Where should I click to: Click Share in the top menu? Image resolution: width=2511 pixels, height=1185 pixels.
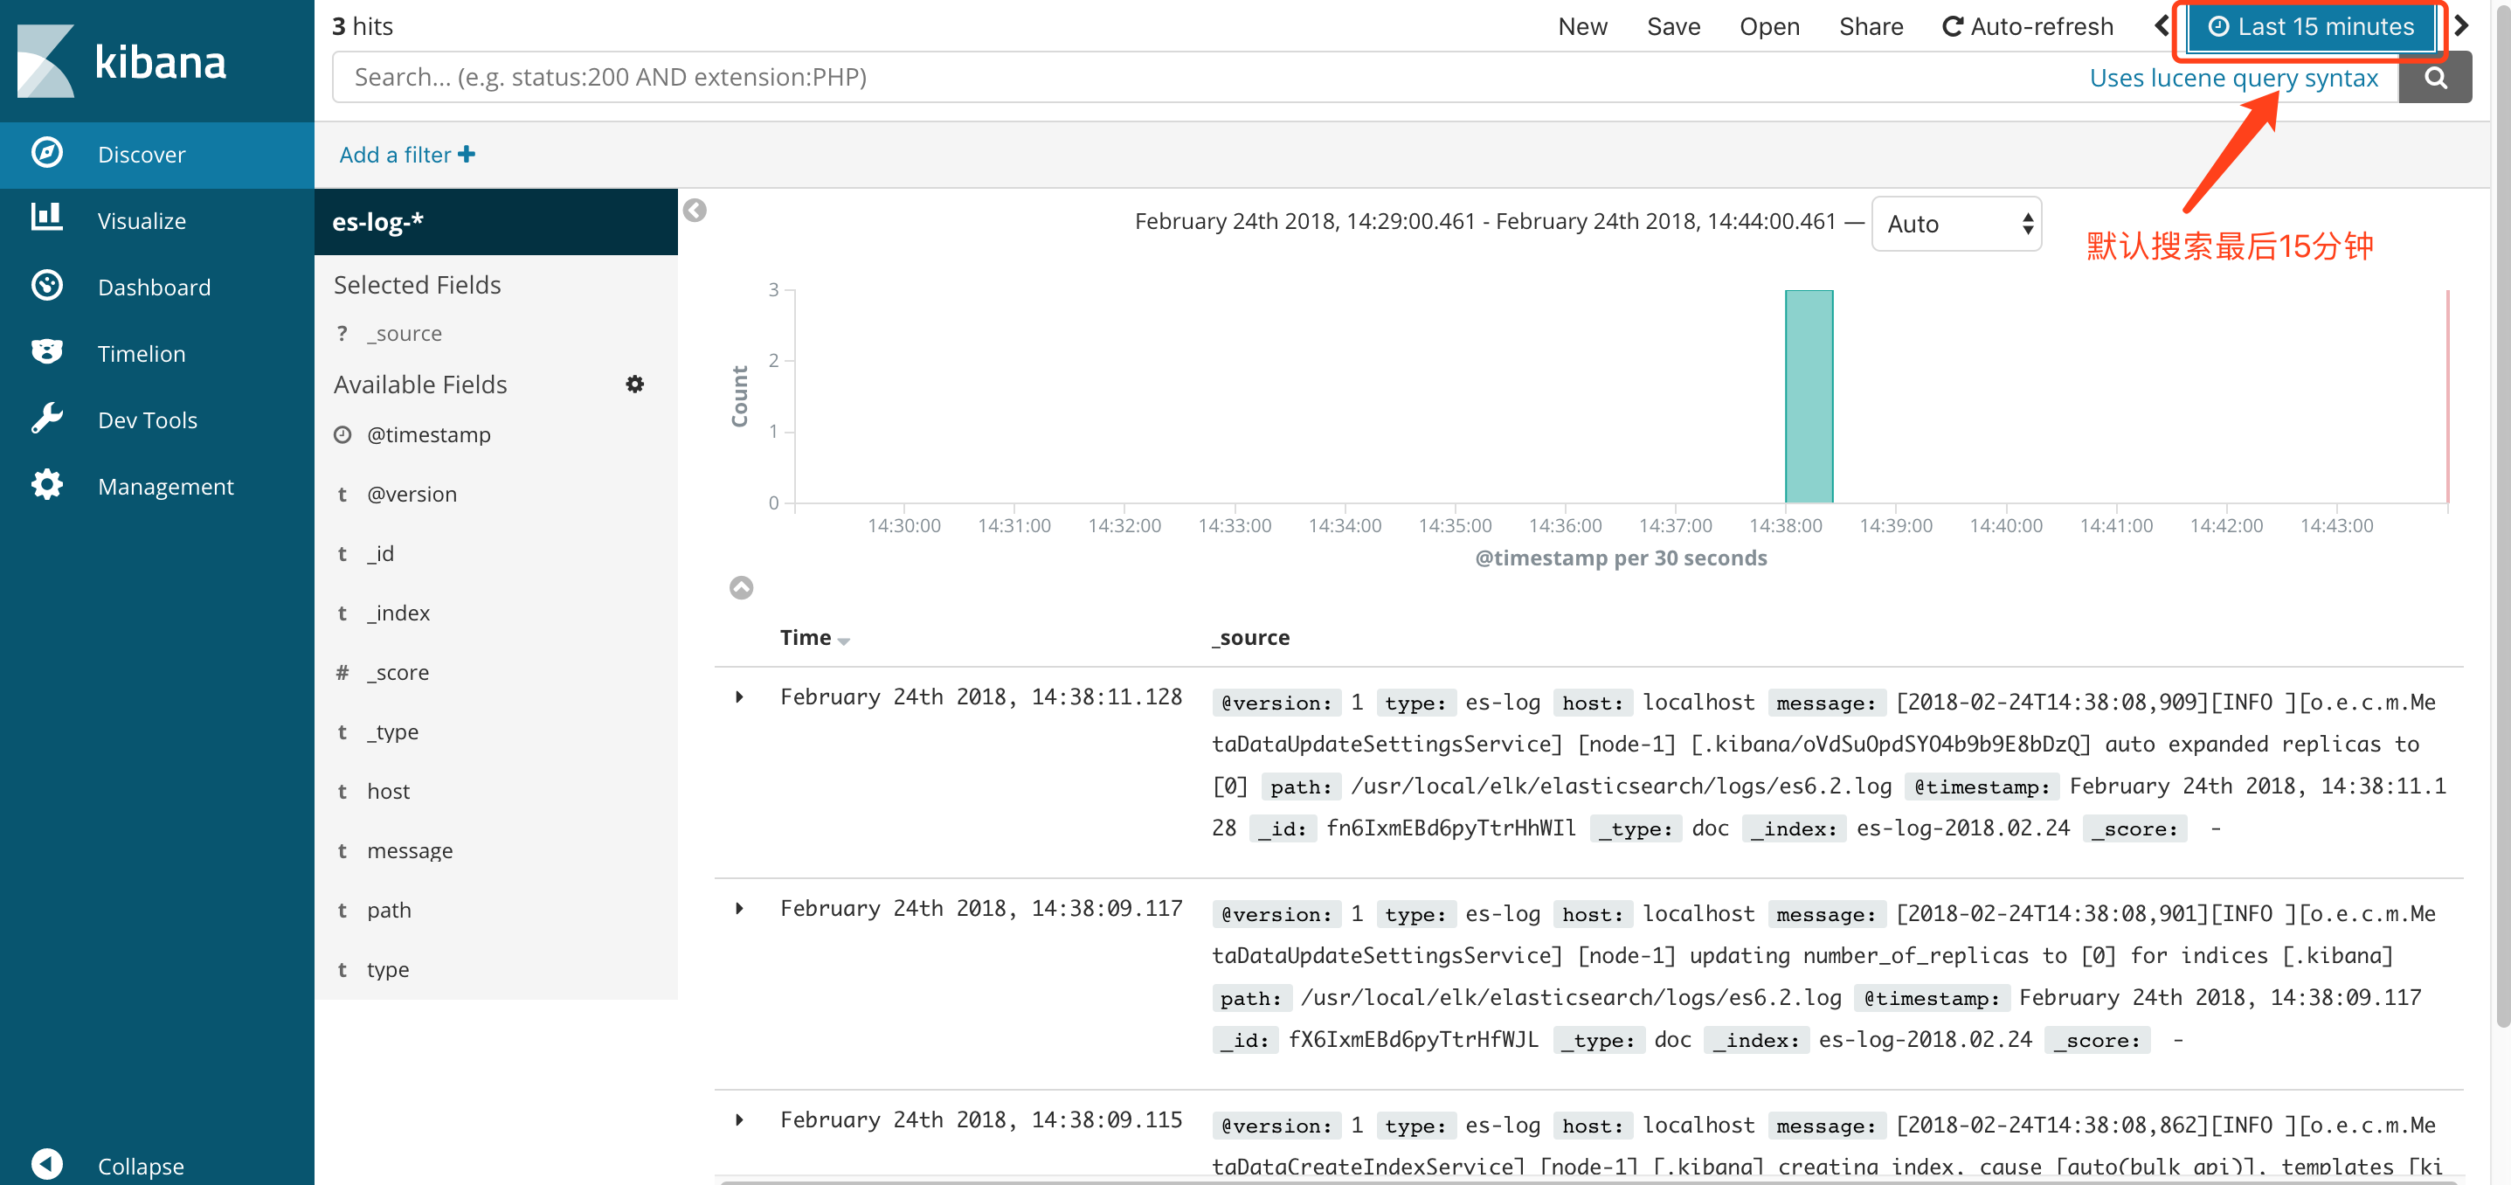(1870, 26)
